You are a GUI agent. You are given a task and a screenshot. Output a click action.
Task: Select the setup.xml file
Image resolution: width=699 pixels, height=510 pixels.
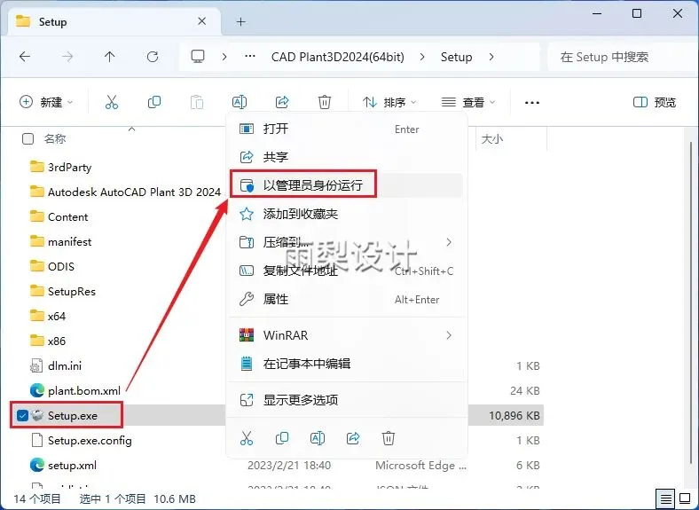(63, 466)
